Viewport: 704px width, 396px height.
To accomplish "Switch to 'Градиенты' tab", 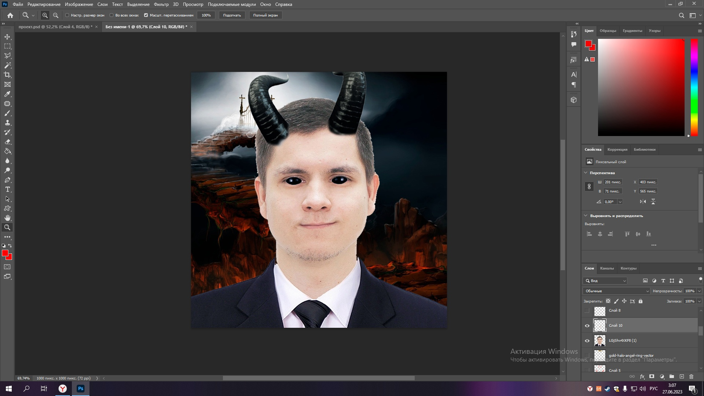I will [x=632, y=31].
